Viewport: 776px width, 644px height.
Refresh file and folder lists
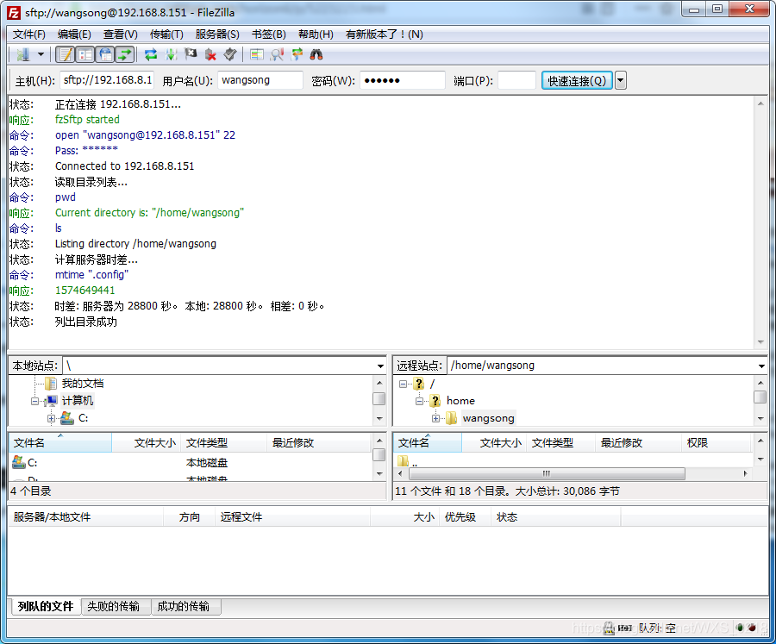tap(151, 54)
